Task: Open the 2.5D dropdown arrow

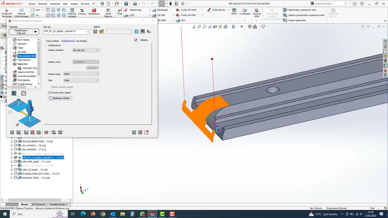Action: pos(150,15)
